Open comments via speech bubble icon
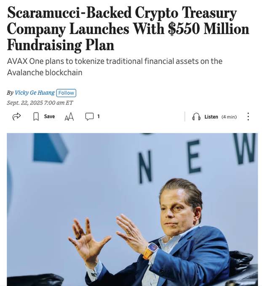This screenshot has height=286, width=262. pyautogui.click(x=89, y=117)
